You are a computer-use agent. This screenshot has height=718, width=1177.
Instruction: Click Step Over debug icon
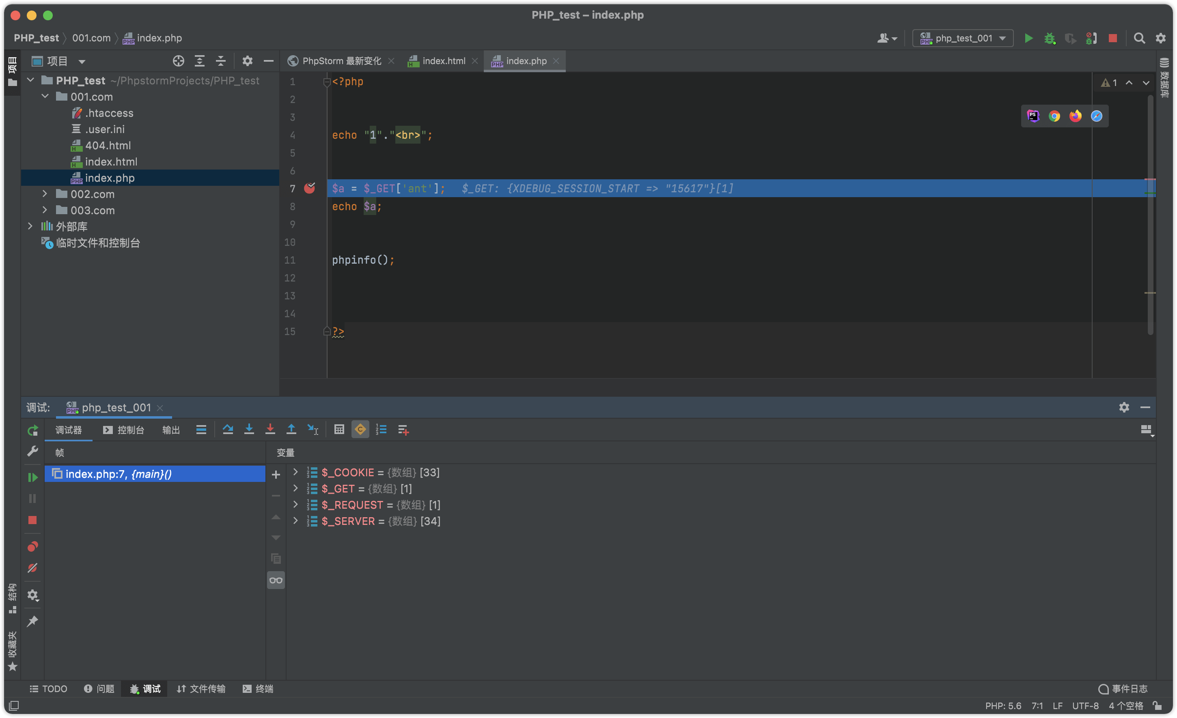pos(228,430)
